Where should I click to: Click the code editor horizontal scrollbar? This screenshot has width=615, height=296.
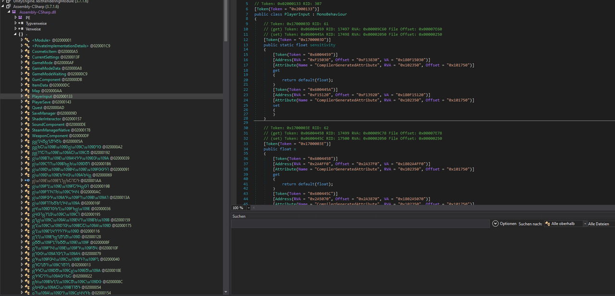point(432,208)
